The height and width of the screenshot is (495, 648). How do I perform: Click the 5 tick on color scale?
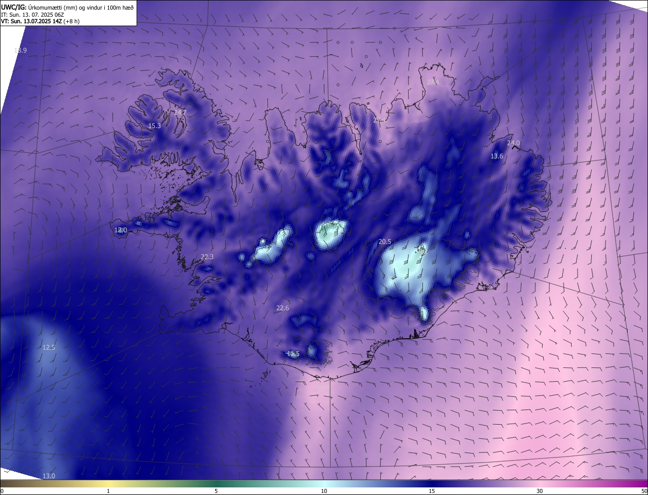(x=216, y=491)
